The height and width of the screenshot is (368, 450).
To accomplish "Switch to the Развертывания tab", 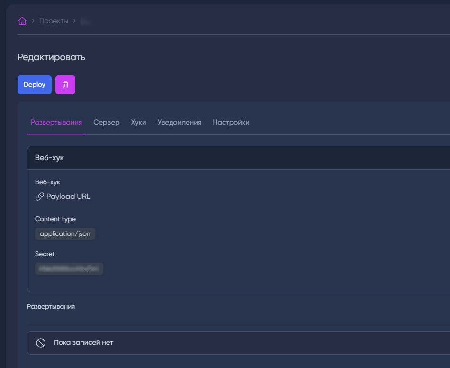I will [x=56, y=122].
